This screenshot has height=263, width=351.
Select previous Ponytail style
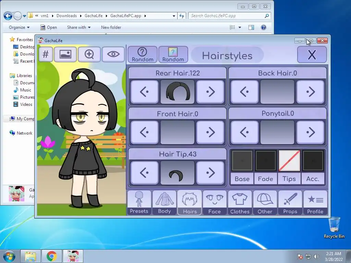[244, 132]
